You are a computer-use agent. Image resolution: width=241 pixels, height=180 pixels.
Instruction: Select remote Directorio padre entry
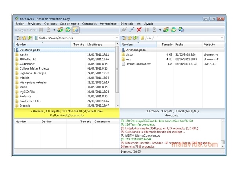(172, 50)
